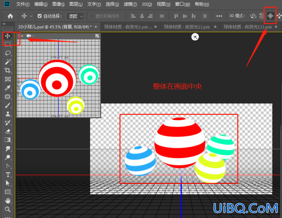Select the Crop tool
The width and height of the screenshot is (282, 218).
click(8, 70)
